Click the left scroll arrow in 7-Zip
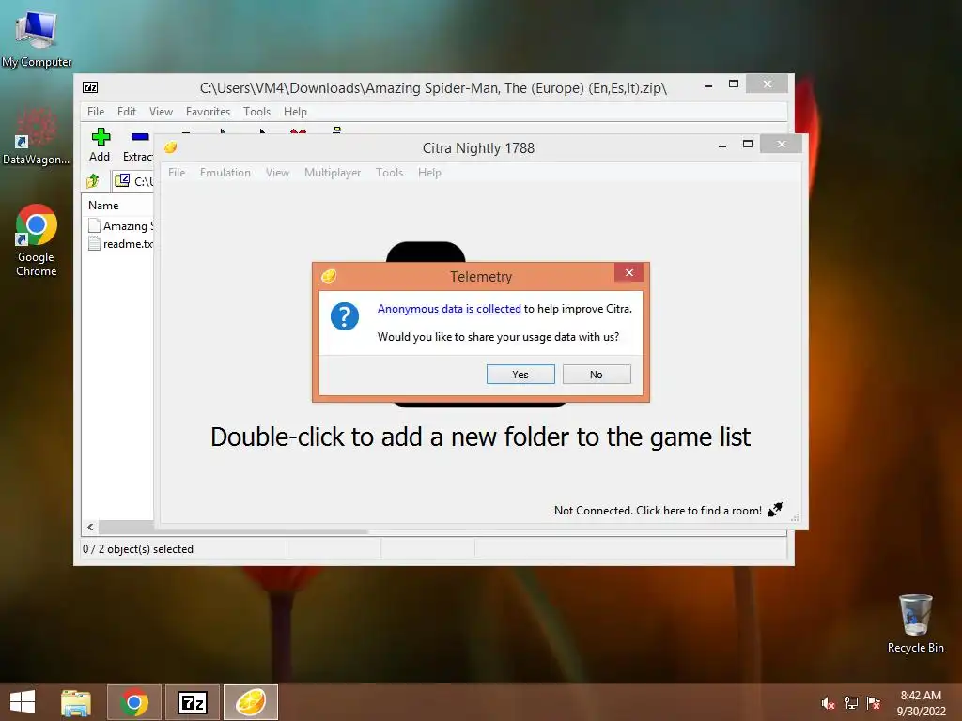Viewport: 962px width, 721px height. tap(91, 528)
